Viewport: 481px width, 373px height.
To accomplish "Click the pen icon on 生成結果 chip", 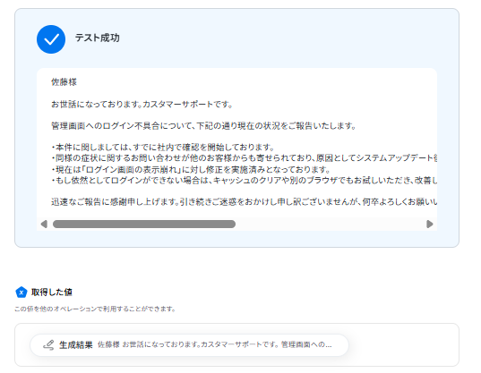I will [48, 345].
